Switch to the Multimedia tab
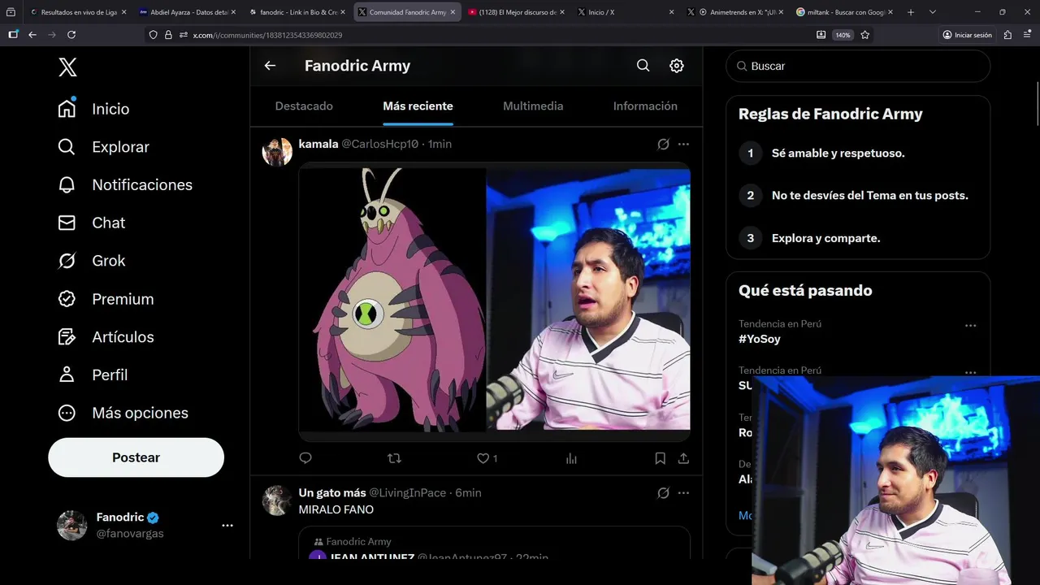1040x585 pixels. click(533, 106)
